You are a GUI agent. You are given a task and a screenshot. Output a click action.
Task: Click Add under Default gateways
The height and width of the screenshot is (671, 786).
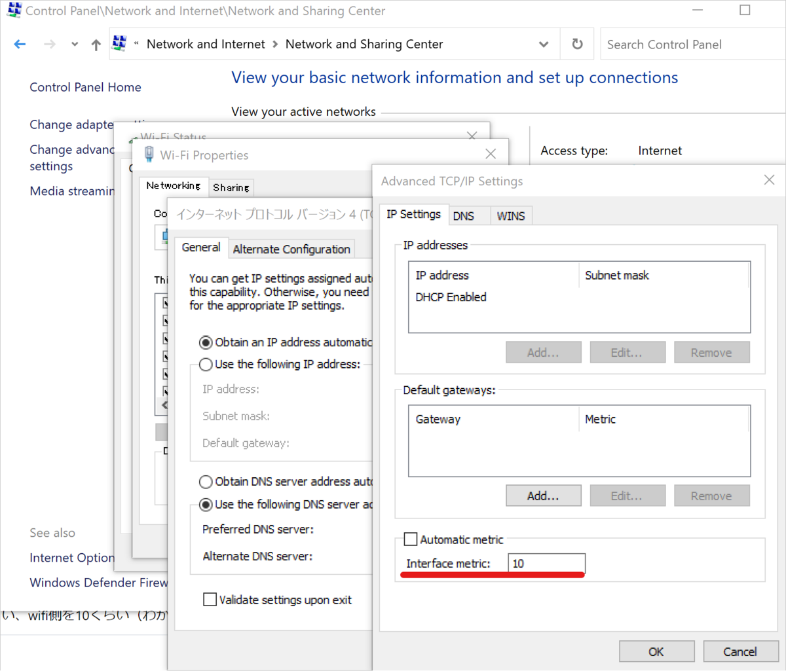(x=543, y=496)
